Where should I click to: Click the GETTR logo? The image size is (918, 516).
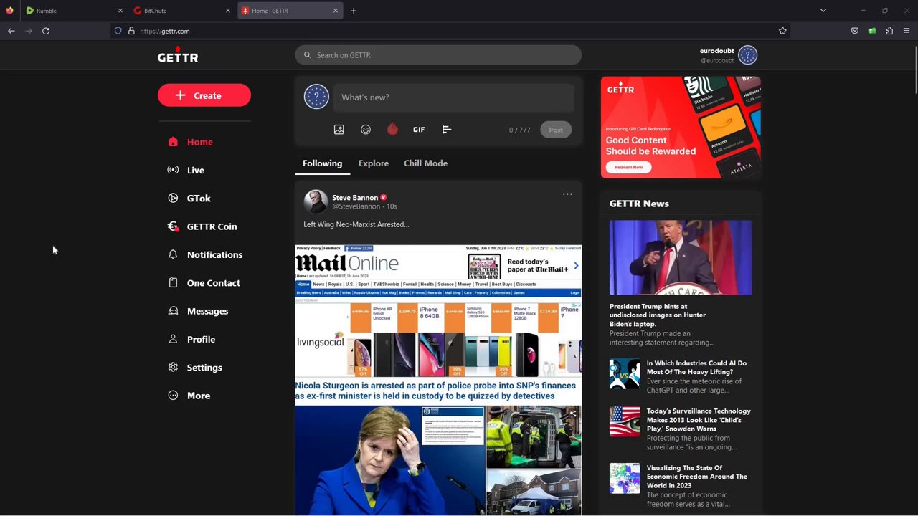(x=178, y=55)
